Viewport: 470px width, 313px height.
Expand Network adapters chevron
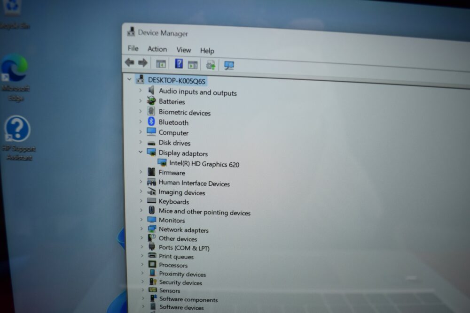coord(141,229)
